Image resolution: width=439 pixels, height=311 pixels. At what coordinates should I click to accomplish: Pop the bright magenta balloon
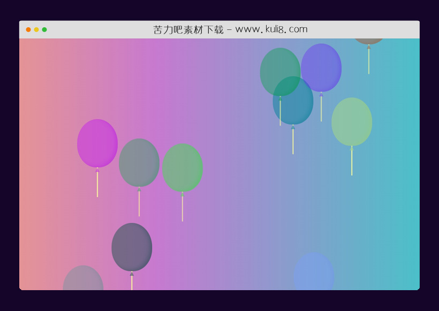click(x=97, y=143)
